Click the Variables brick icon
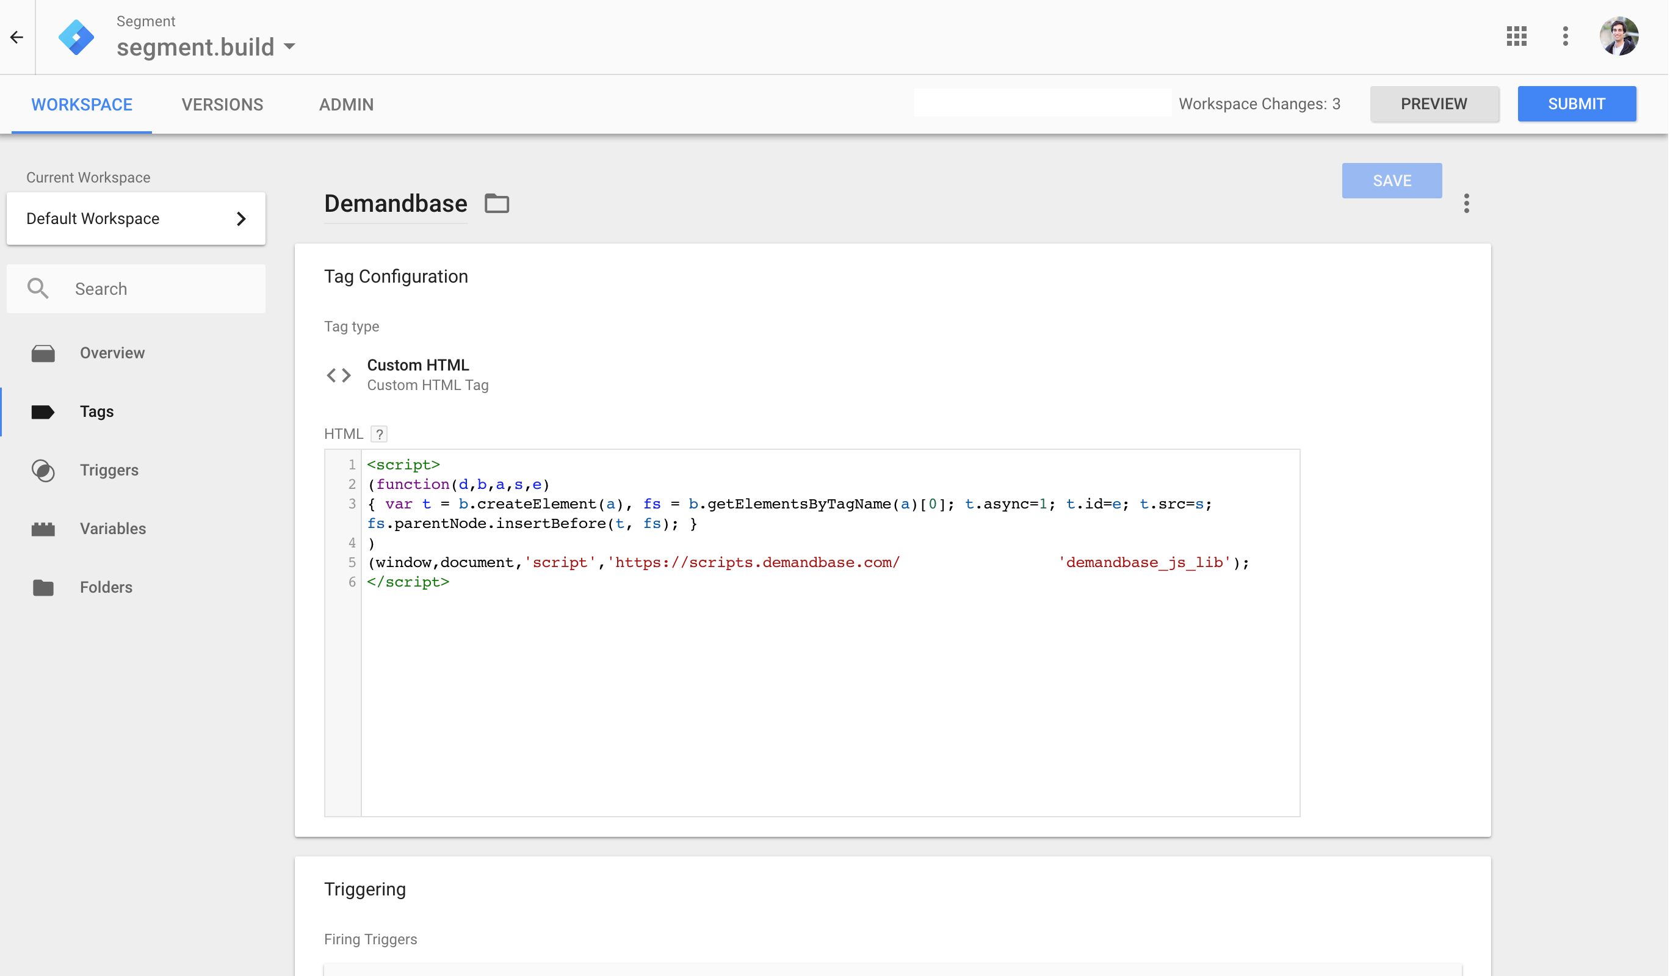 point(43,529)
